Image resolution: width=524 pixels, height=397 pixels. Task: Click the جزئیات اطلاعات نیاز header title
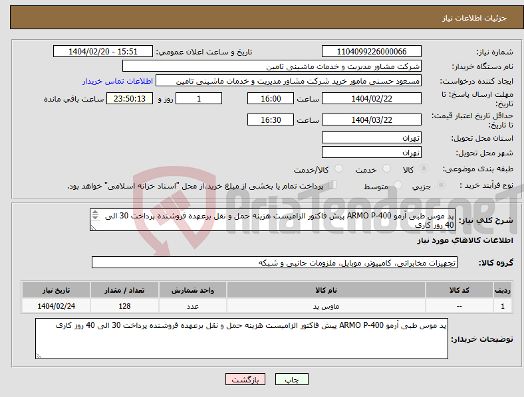[475, 18]
